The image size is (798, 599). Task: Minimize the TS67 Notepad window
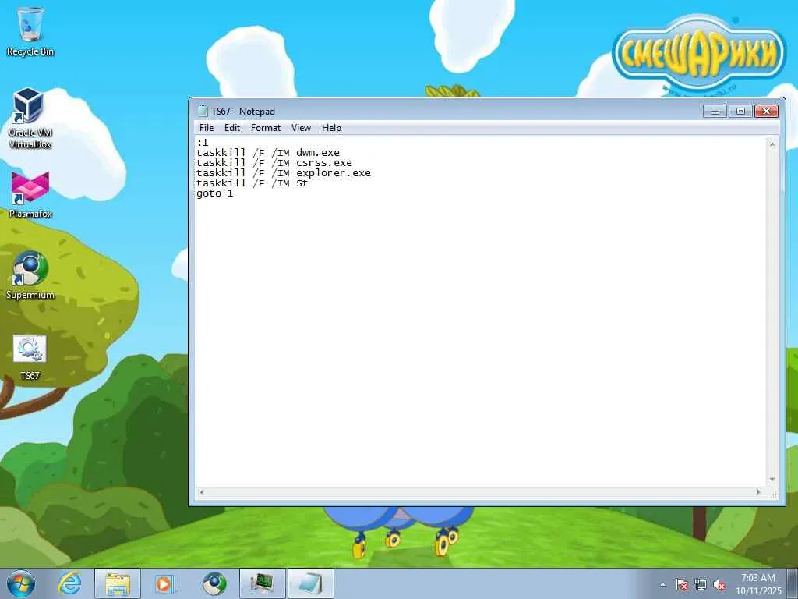[715, 111]
